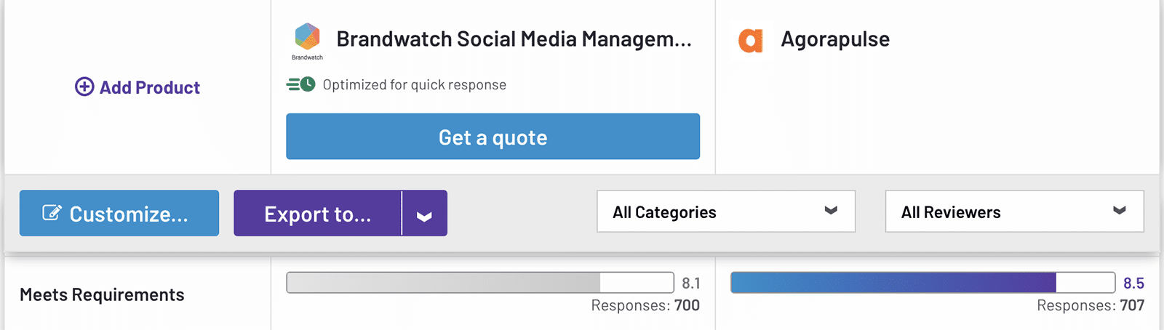Viewport: 1164px width, 330px height.
Task: Expand the All Categories dropdown
Action: pyautogui.click(x=725, y=212)
